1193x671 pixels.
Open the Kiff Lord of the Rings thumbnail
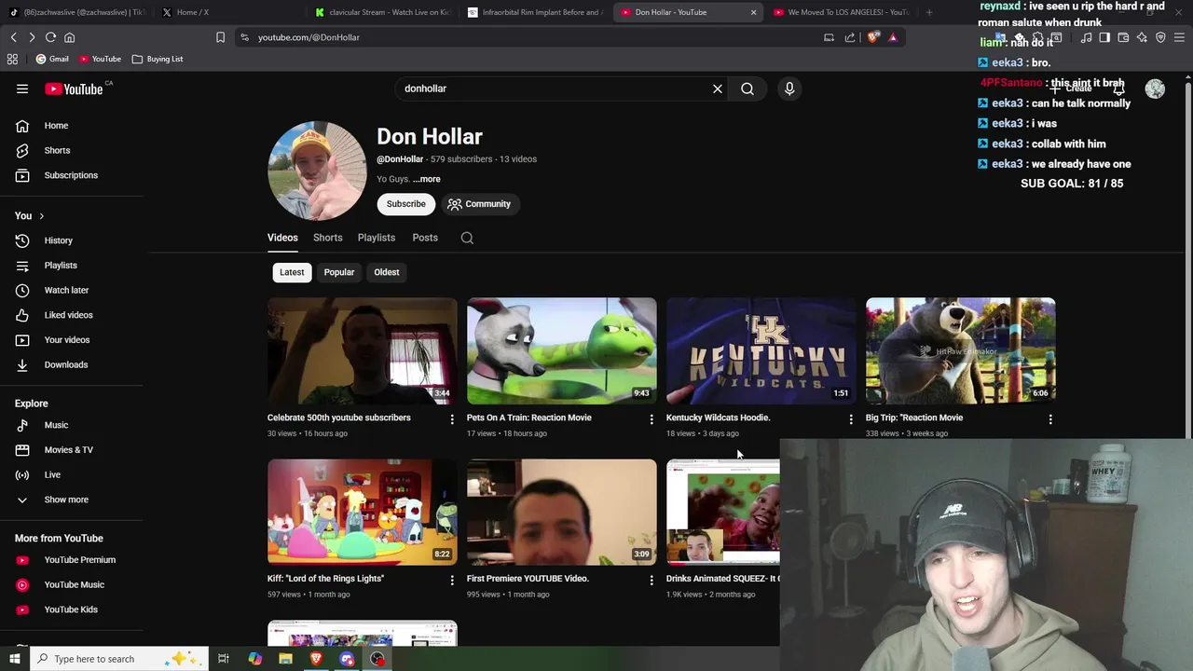click(x=362, y=512)
